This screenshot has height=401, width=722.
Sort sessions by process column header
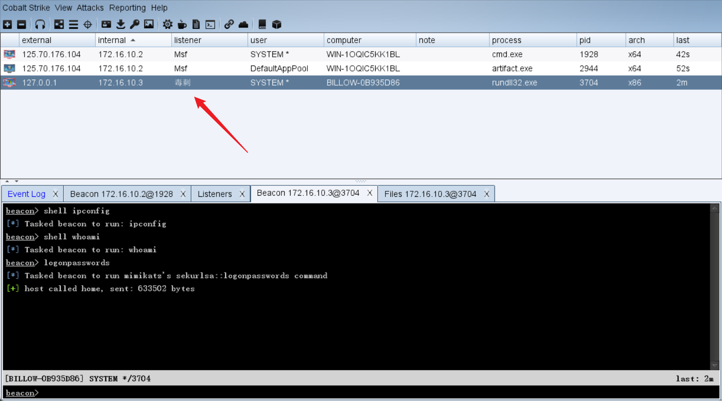tap(533, 40)
